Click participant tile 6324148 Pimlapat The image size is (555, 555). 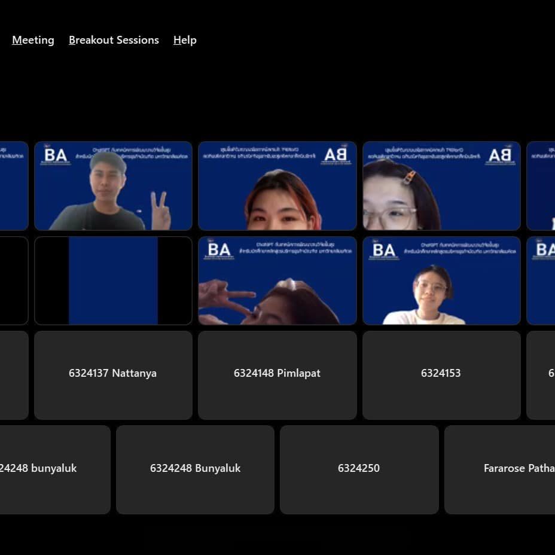pos(277,375)
